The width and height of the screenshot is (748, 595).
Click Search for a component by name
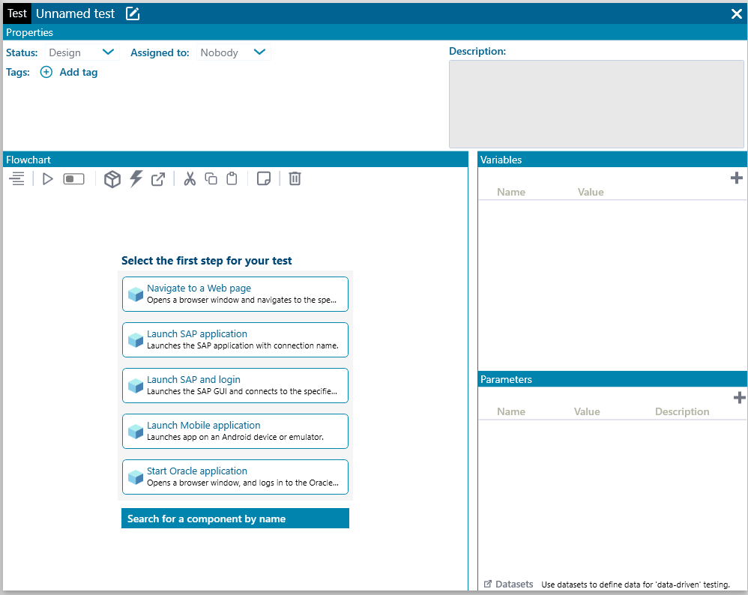point(235,518)
